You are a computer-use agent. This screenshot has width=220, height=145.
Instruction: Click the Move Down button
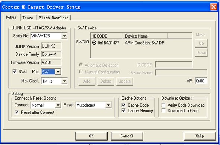coord(201,52)
